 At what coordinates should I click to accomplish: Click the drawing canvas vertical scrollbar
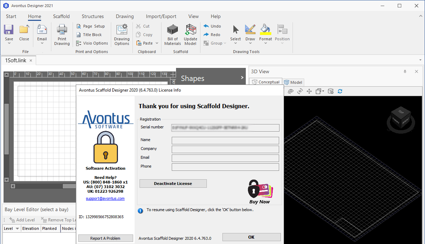(x=6, y=128)
